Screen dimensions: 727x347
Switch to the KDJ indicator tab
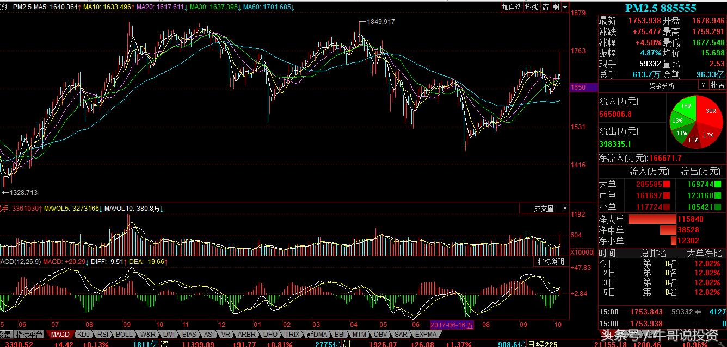point(83,335)
